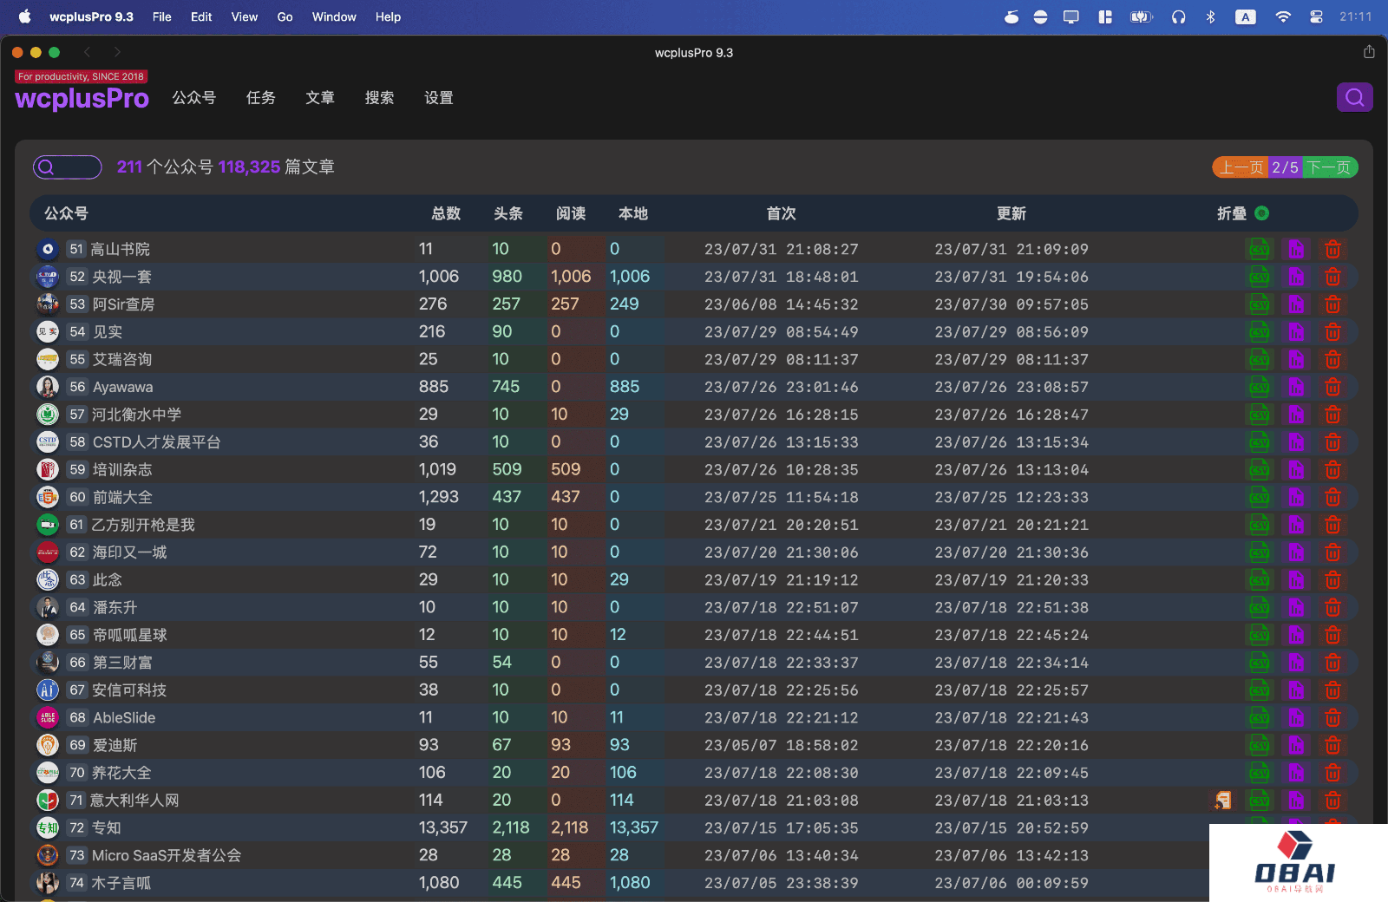Screen dimensions: 1388x902
Task: Go to the 搜索 tab
Action: [x=379, y=98]
